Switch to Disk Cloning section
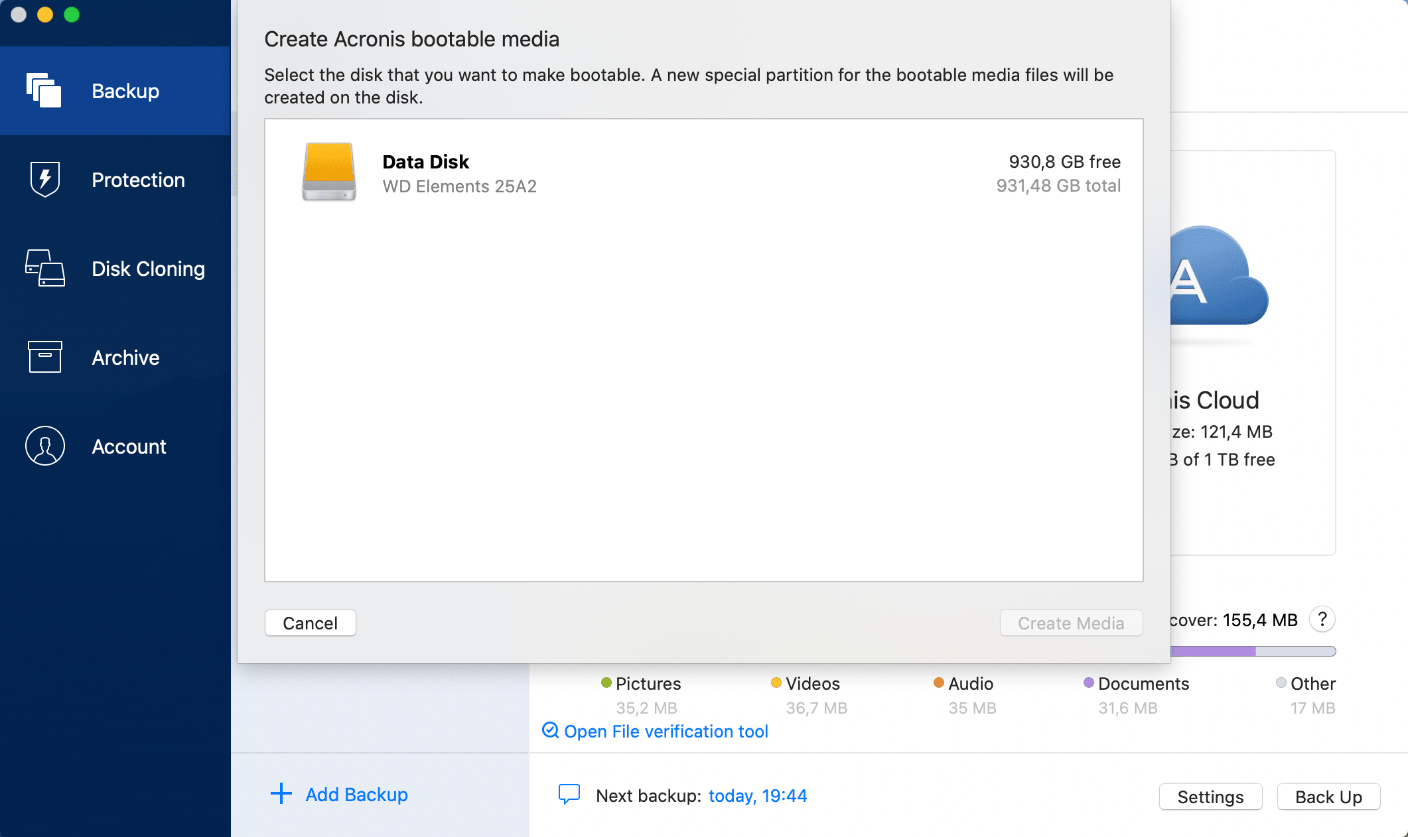This screenshot has width=1408, height=837. pyautogui.click(x=148, y=269)
